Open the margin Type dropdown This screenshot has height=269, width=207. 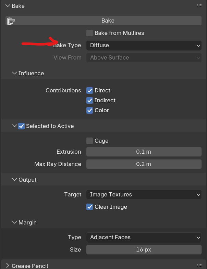(144, 237)
